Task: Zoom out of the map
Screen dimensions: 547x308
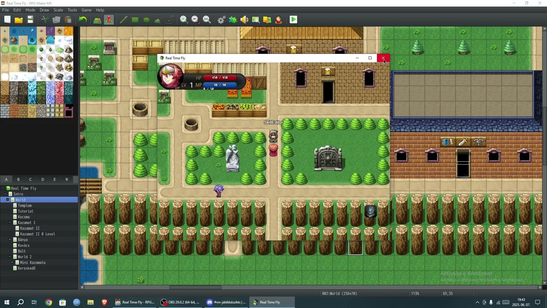Action: 195,20
